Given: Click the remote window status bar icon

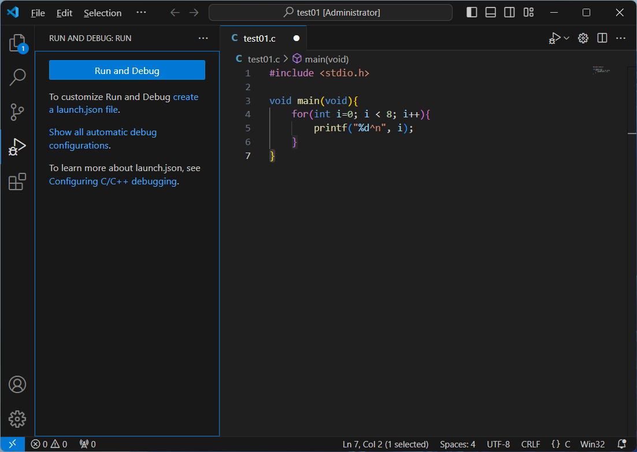Looking at the screenshot, I should [12, 444].
